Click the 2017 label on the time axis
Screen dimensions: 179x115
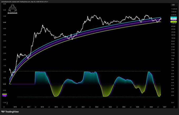29,107
